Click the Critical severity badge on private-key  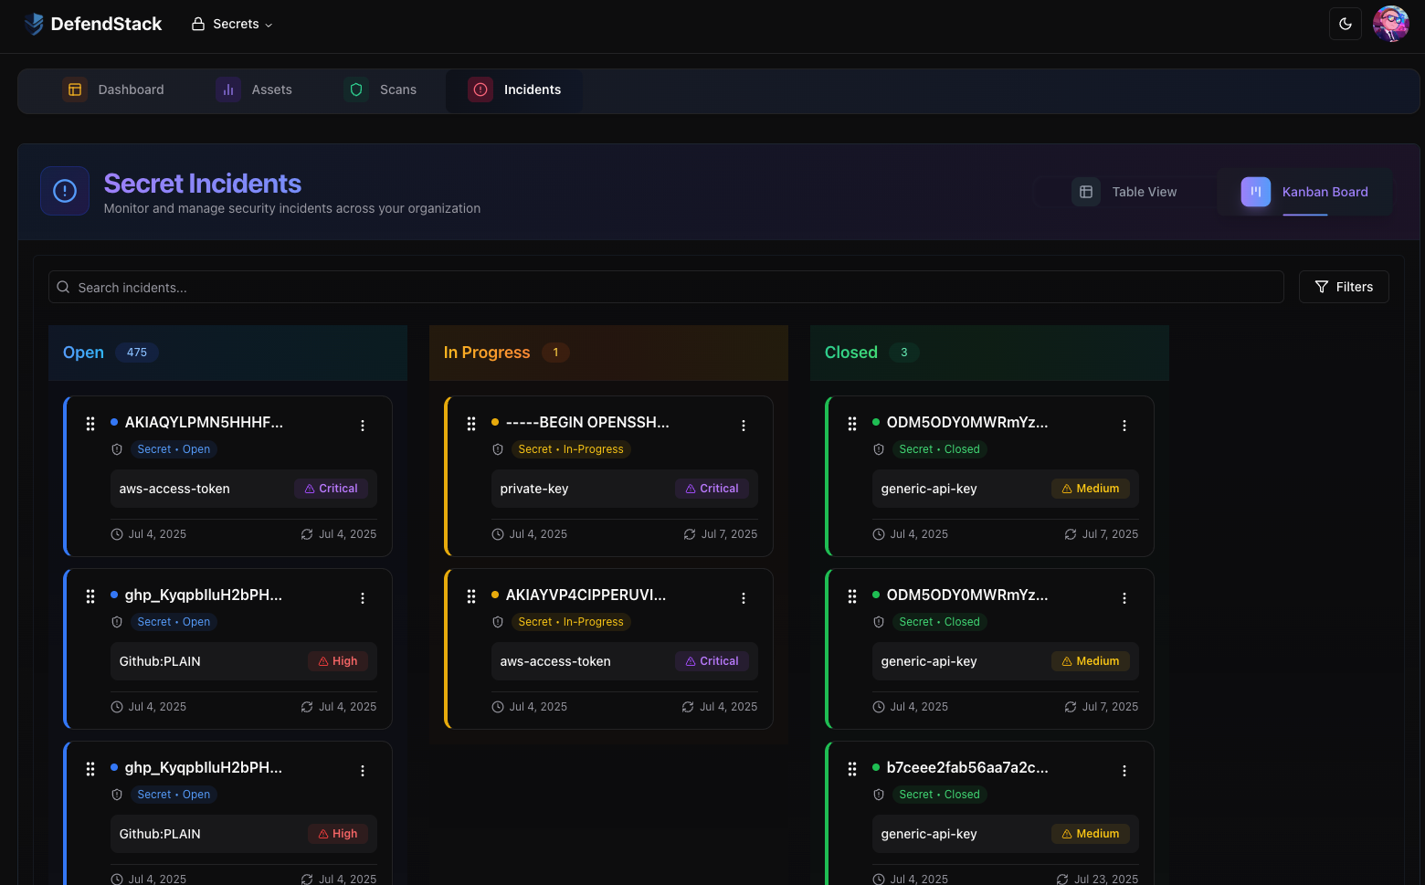click(x=712, y=488)
